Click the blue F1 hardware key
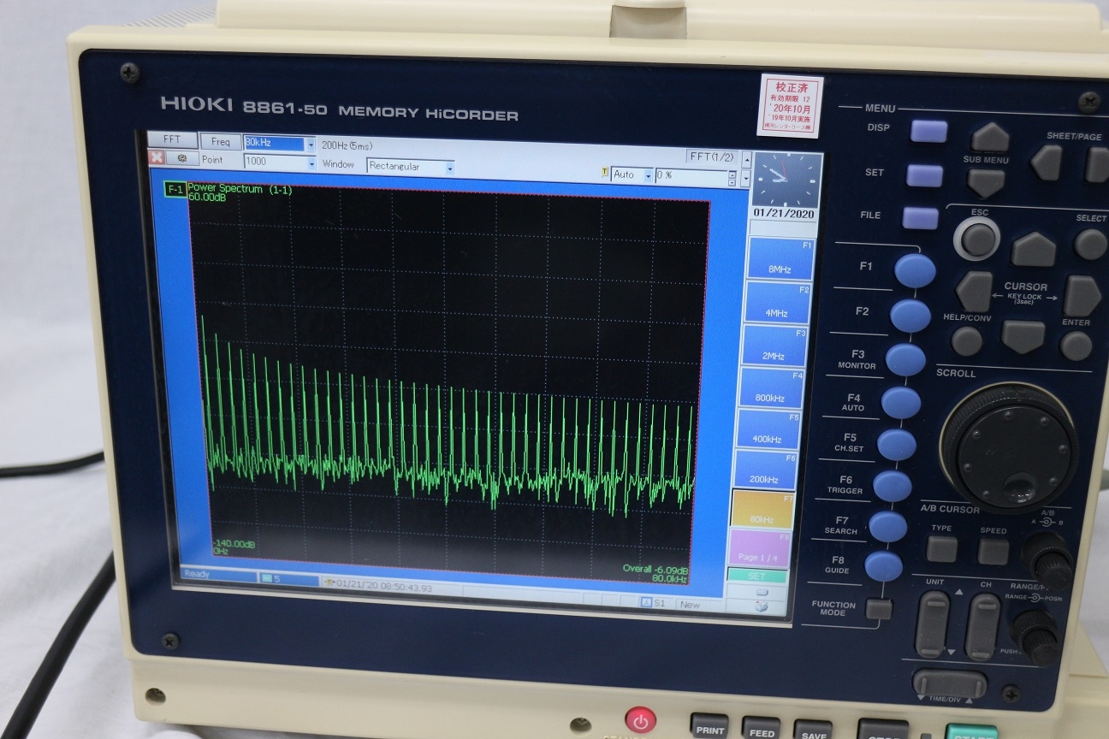The width and height of the screenshot is (1109, 739). pyautogui.click(x=915, y=271)
